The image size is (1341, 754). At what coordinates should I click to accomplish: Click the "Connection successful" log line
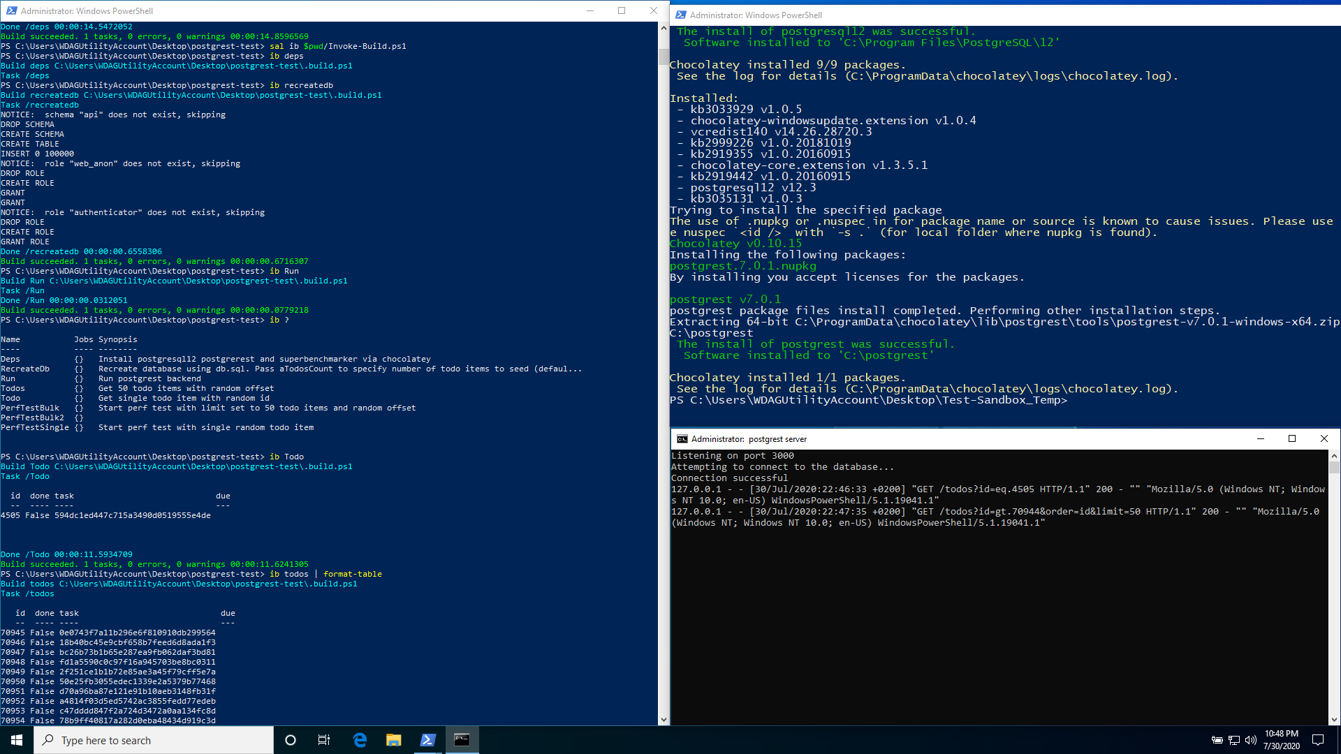click(729, 478)
